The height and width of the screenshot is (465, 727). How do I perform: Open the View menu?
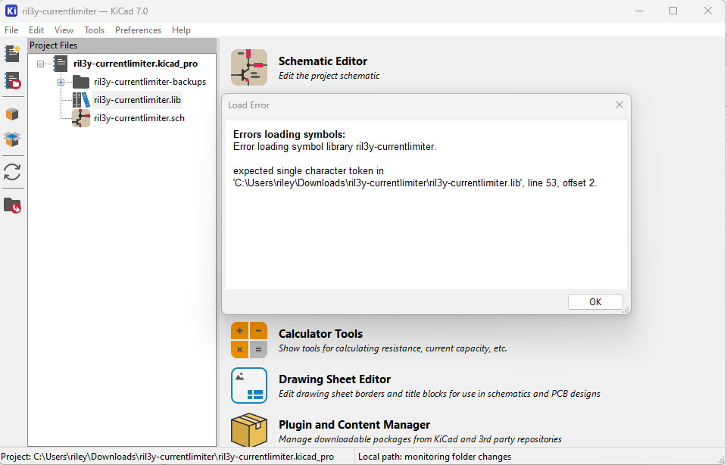point(64,30)
